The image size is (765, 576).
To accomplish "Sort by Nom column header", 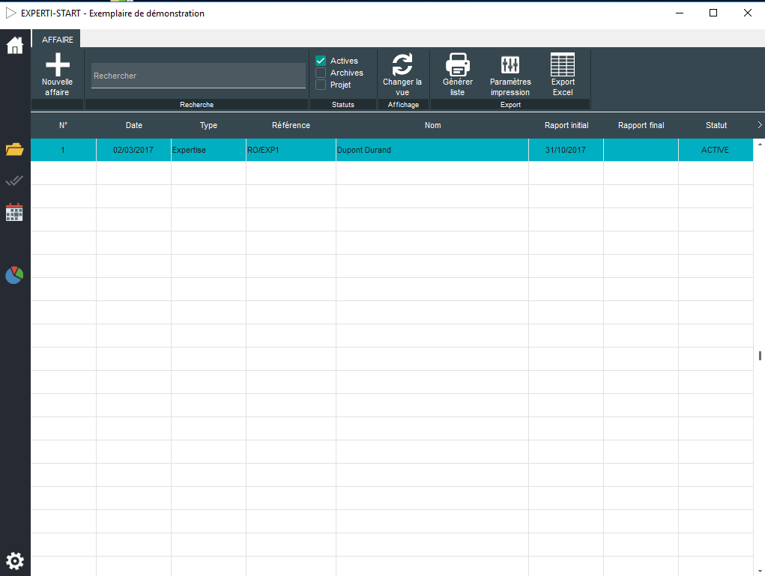I will 432,125.
